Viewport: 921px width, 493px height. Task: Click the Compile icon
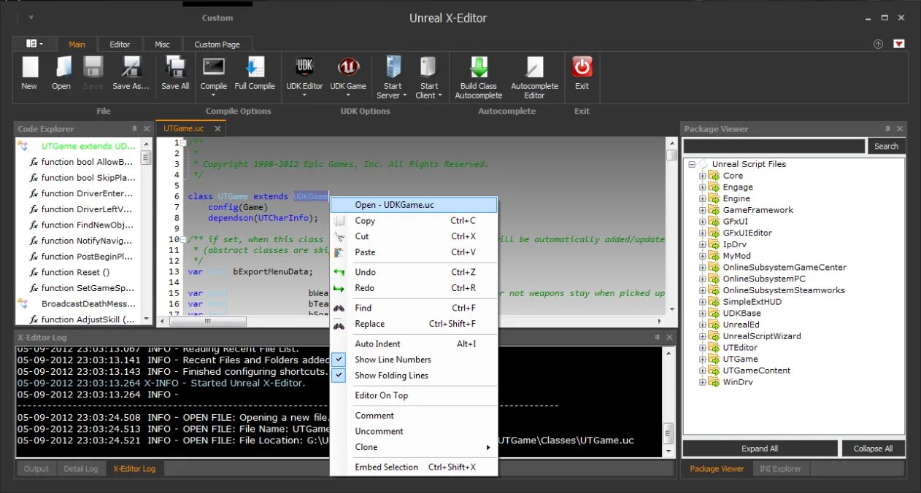pos(214,67)
